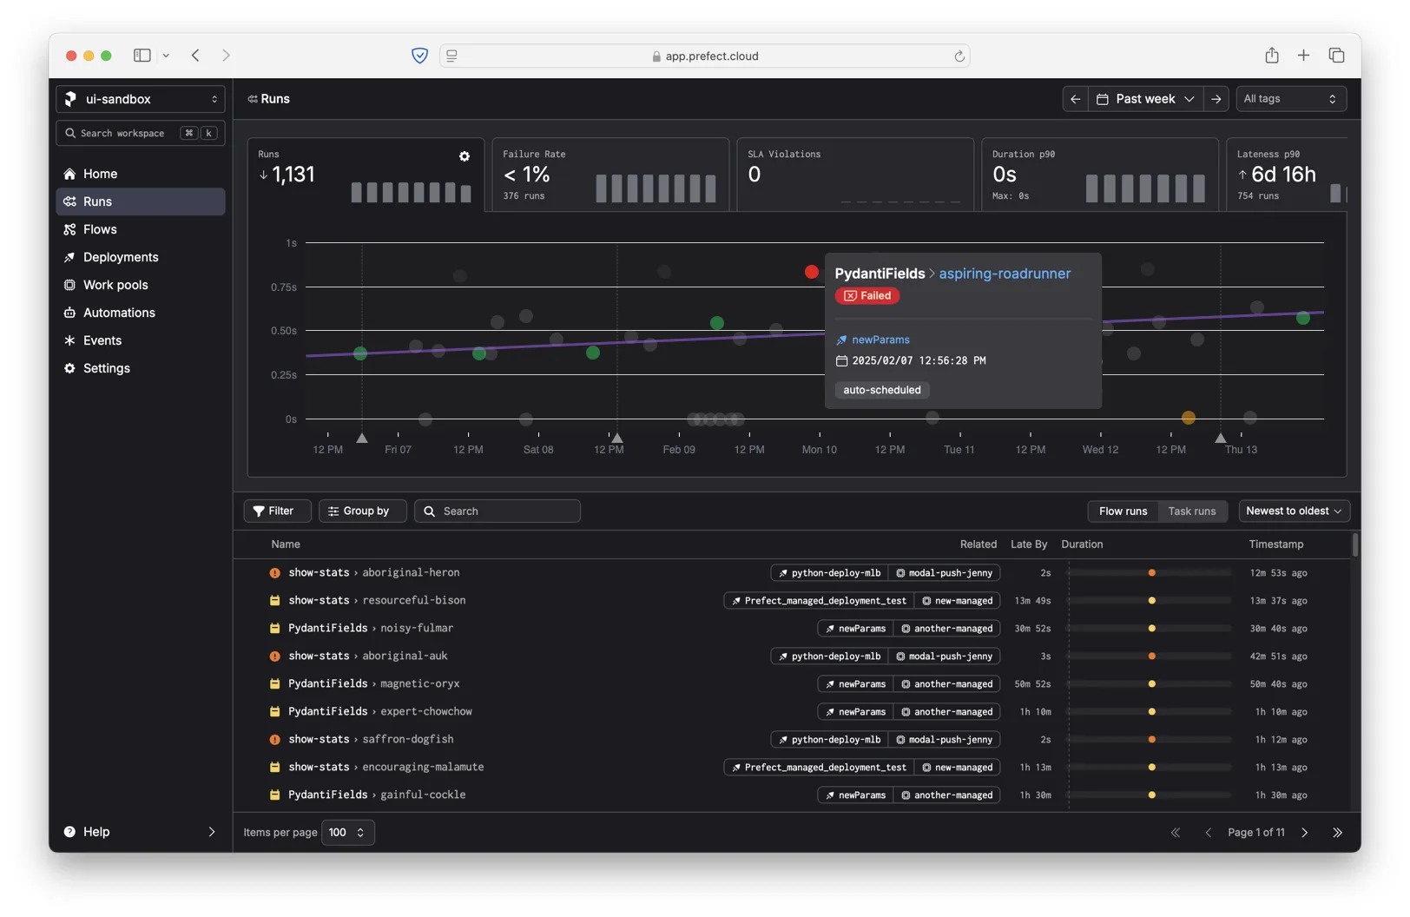This screenshot has width=1410, height=917.
Task: Go to previous date range arrow
Action: point(1075,99)
